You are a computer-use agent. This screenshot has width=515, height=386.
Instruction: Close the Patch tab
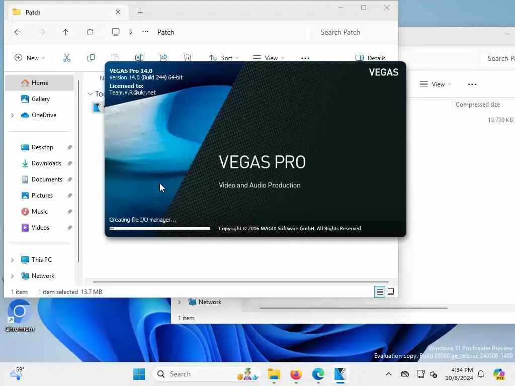point(118,12)
